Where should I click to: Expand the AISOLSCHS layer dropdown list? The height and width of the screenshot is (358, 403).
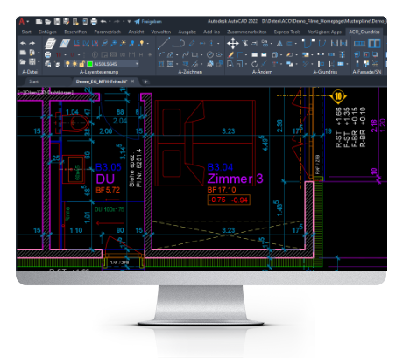(x=137, y=64)
